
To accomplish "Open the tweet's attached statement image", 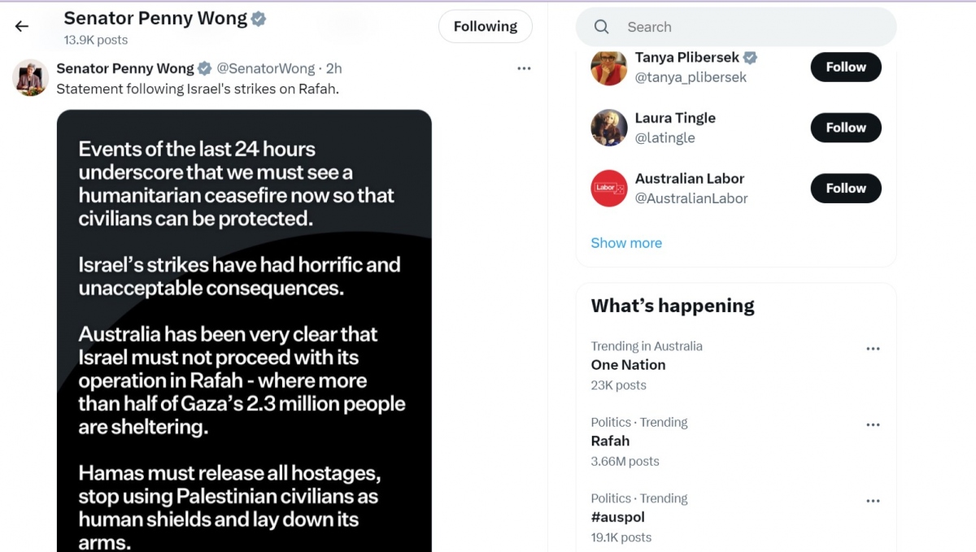I will (244, 325).
